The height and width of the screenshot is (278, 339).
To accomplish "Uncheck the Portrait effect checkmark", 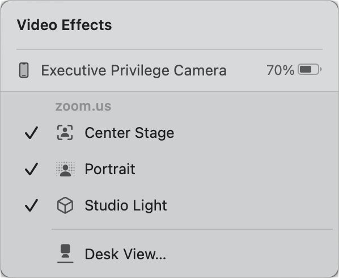I will (x=31, y=169).
